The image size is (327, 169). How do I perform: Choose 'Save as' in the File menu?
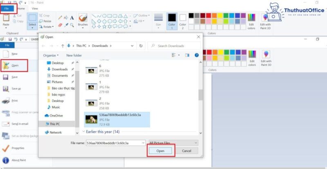coord(16,88)
